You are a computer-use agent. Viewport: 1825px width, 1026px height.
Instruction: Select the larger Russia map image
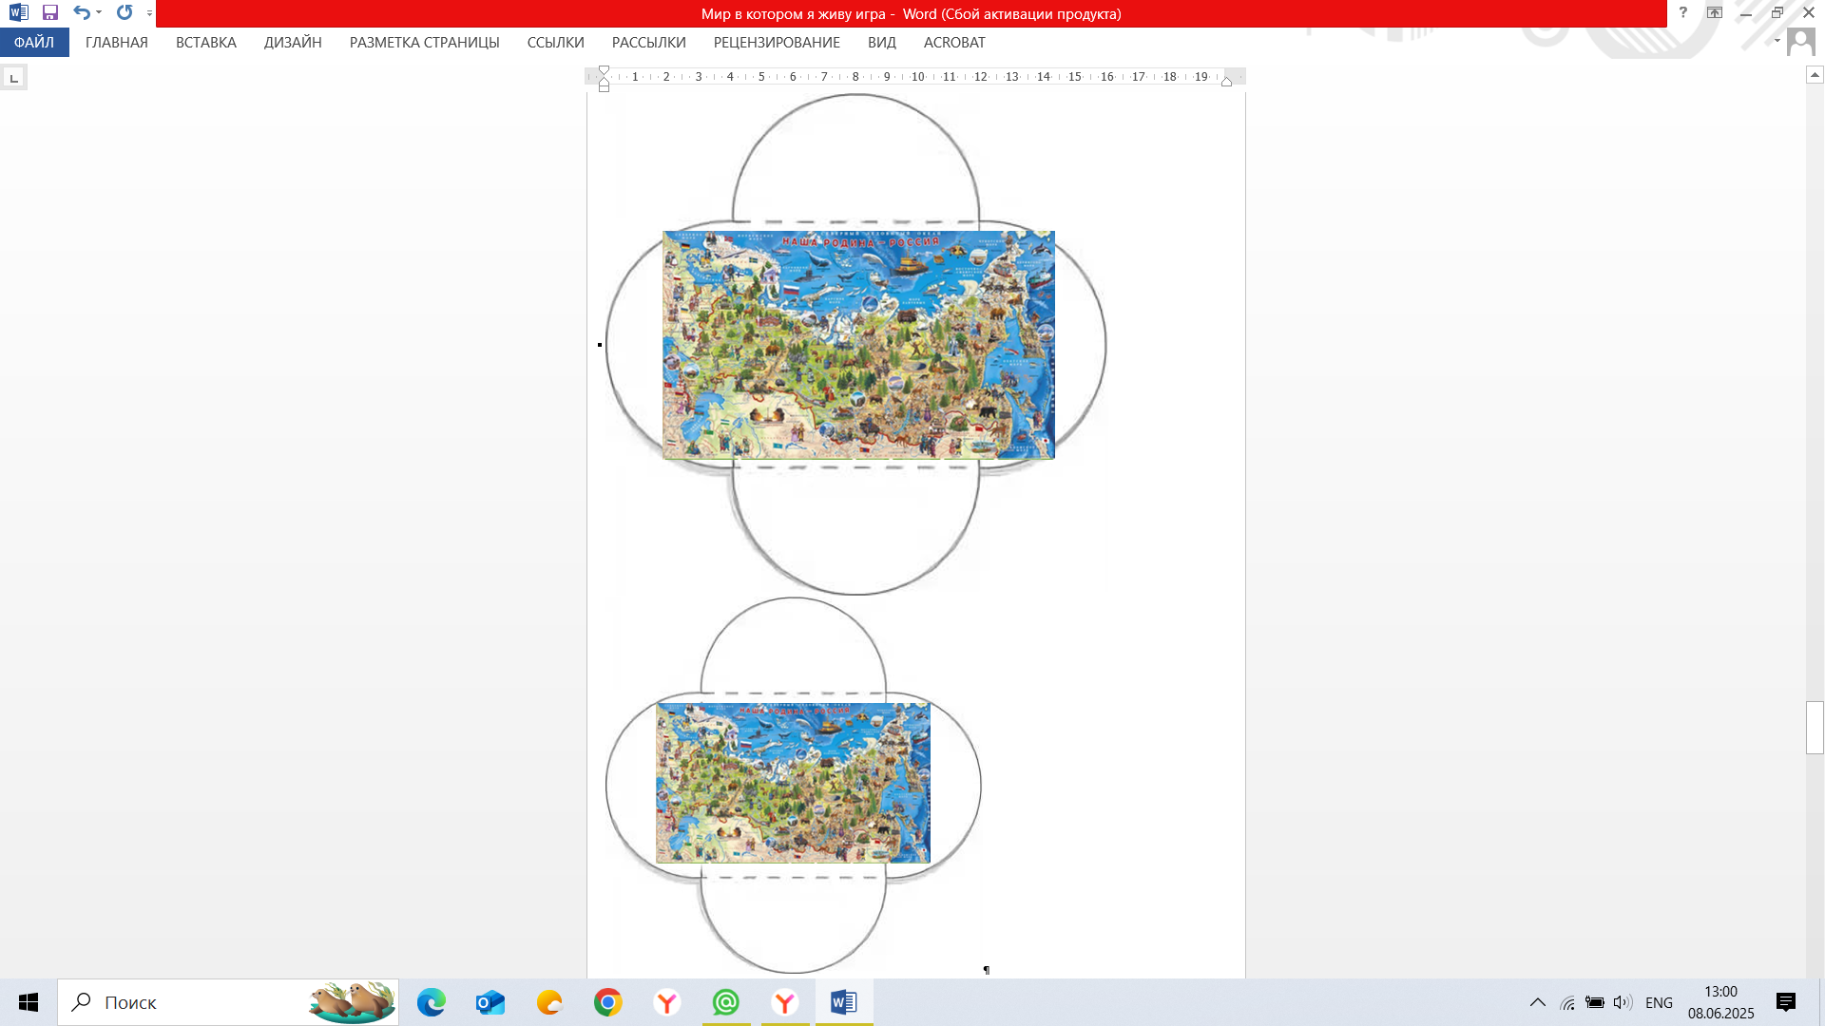[857, 345]
